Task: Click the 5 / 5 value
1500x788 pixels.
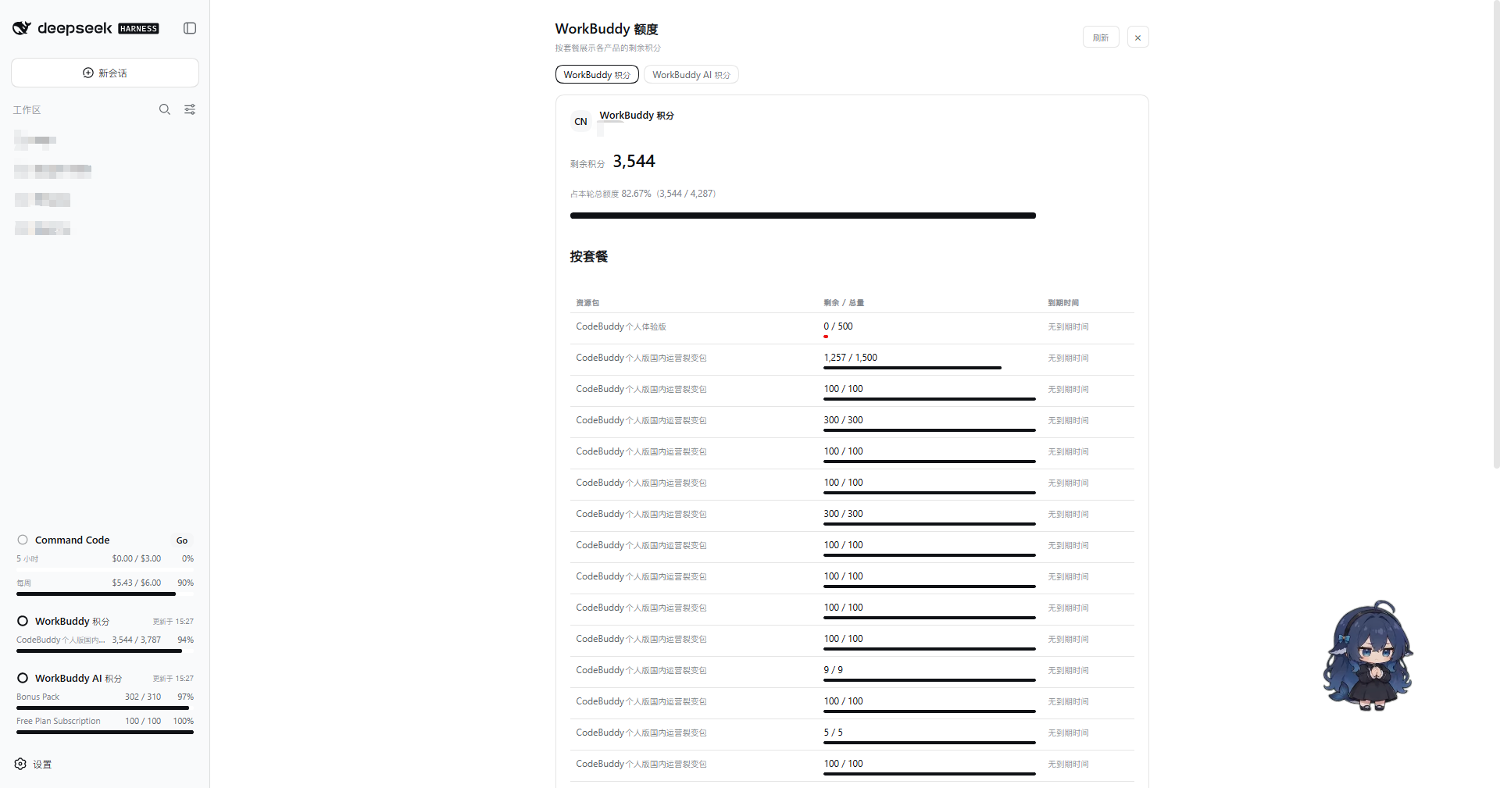Action: click(834, 733)
